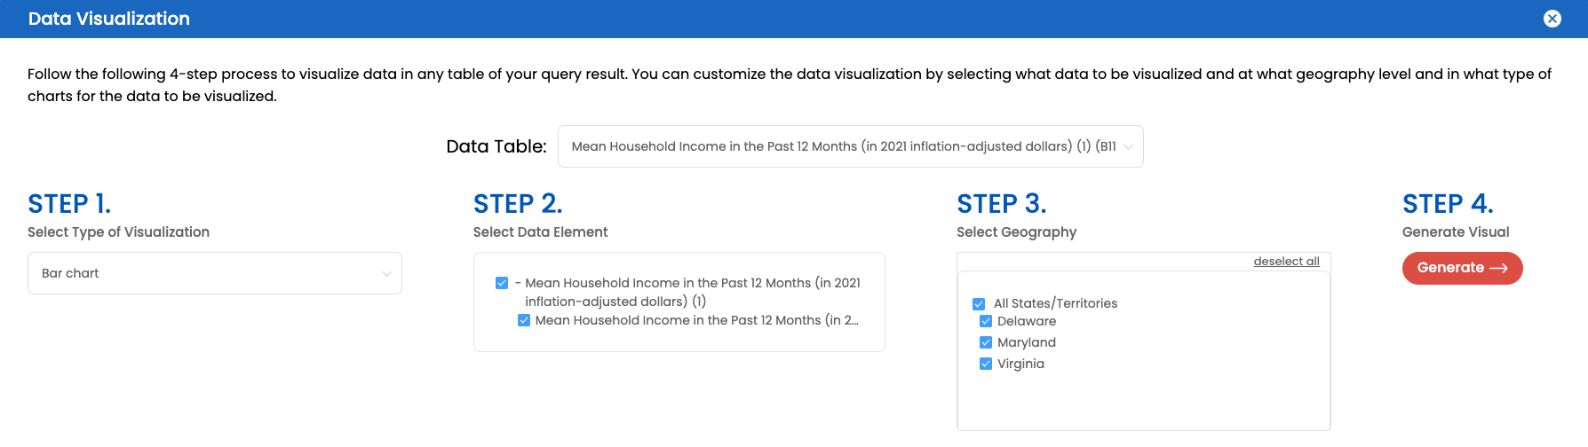
Task: Uncheck the parent Mean Household Income checkbox
Action: pos(502,283)
